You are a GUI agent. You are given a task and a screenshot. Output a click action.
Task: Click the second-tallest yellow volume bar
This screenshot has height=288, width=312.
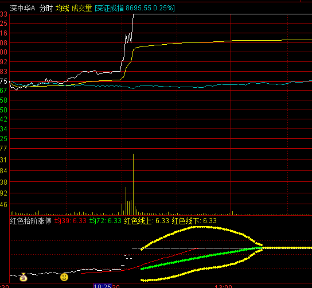click(x=126, y=201)
